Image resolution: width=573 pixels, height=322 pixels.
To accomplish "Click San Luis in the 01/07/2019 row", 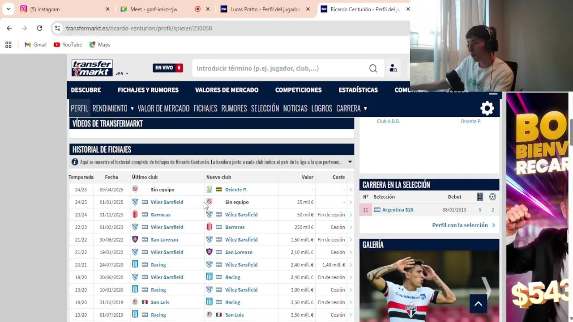I will pos(235,315).
